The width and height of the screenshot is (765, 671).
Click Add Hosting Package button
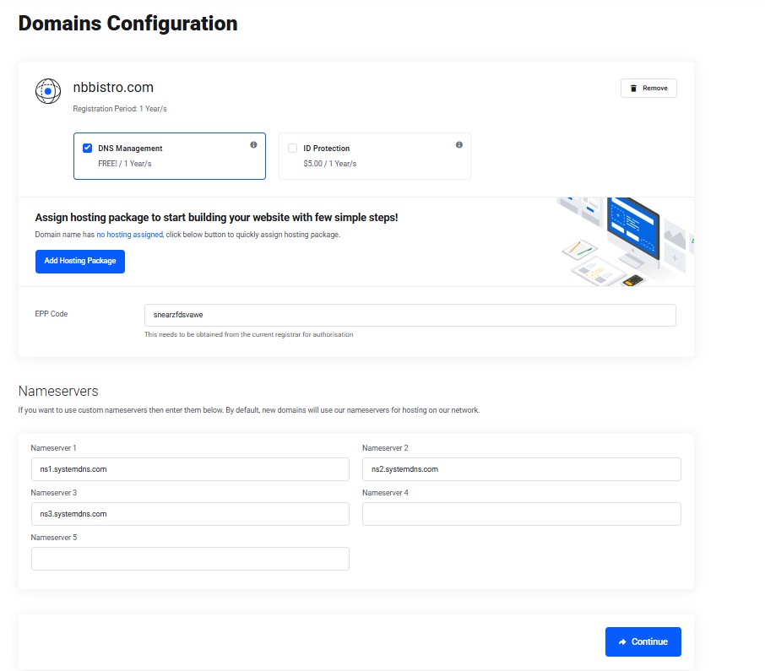[x=80, y=262]
